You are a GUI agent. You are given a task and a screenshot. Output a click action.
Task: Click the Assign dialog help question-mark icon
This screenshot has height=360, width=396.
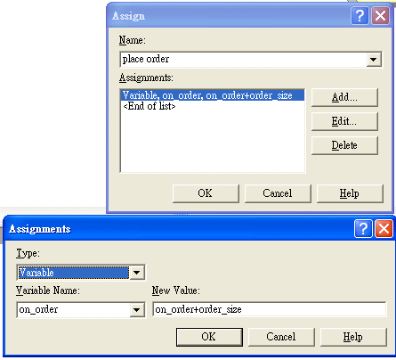pyautogui.click(x=360, y=16)
